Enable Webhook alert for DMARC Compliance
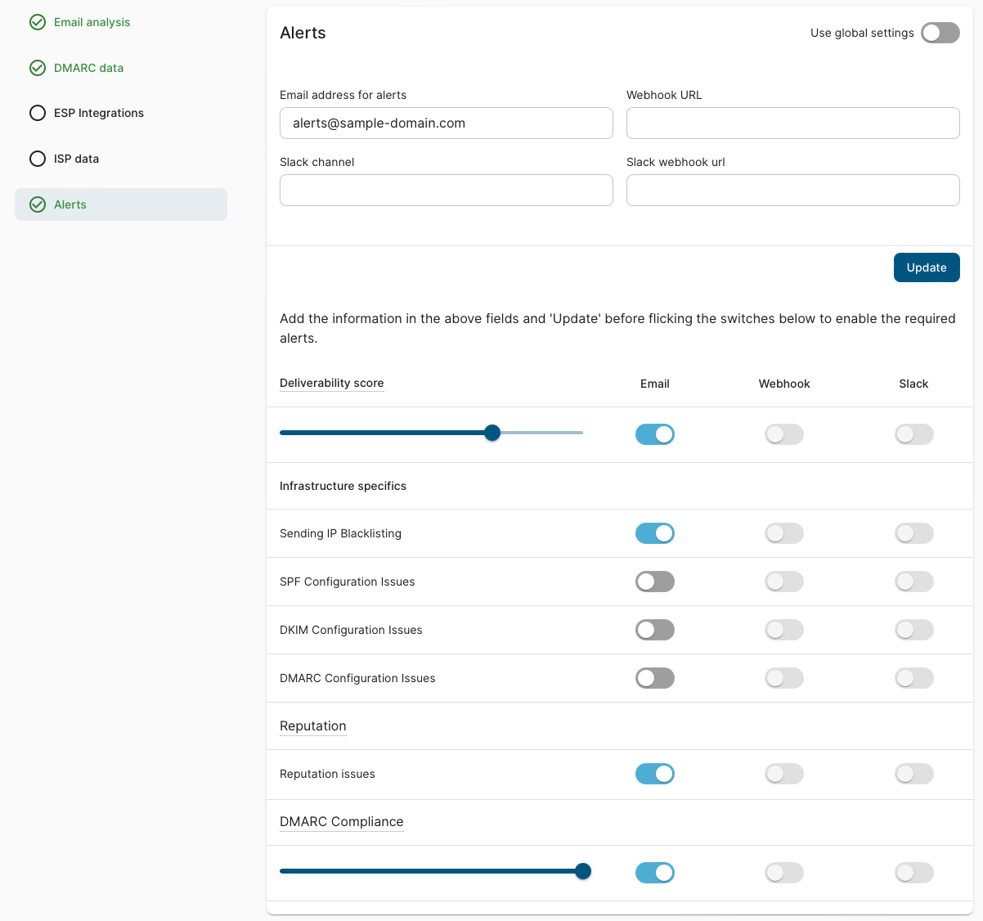 (784, 873)
